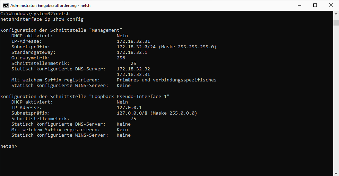Click the first DNS server 172.18.32.32
339x176 pixels.
click(x=133, y=69)
